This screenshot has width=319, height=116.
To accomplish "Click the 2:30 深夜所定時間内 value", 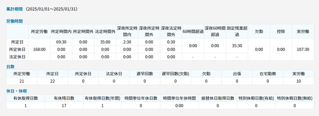I will (x=127, y=42).
